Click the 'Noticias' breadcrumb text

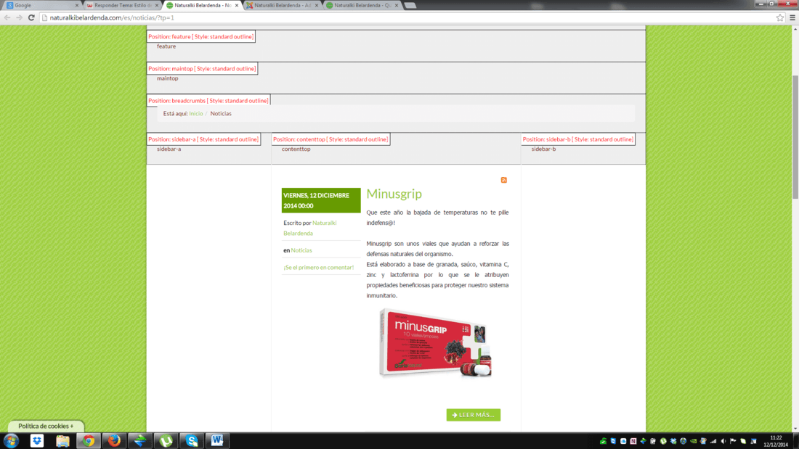(221, 114)
